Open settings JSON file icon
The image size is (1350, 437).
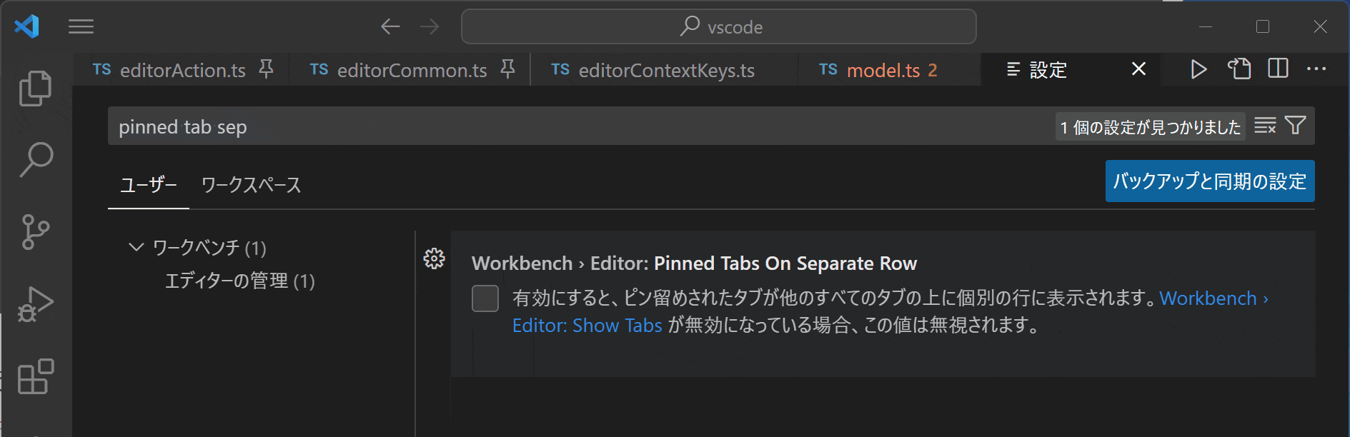1239,69
